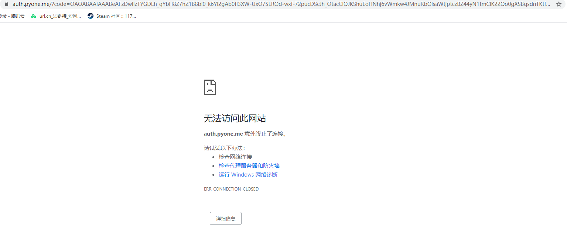Open 运行 Windows 网络诊断 link
This screenshot has height=237, width=567.
248,174
